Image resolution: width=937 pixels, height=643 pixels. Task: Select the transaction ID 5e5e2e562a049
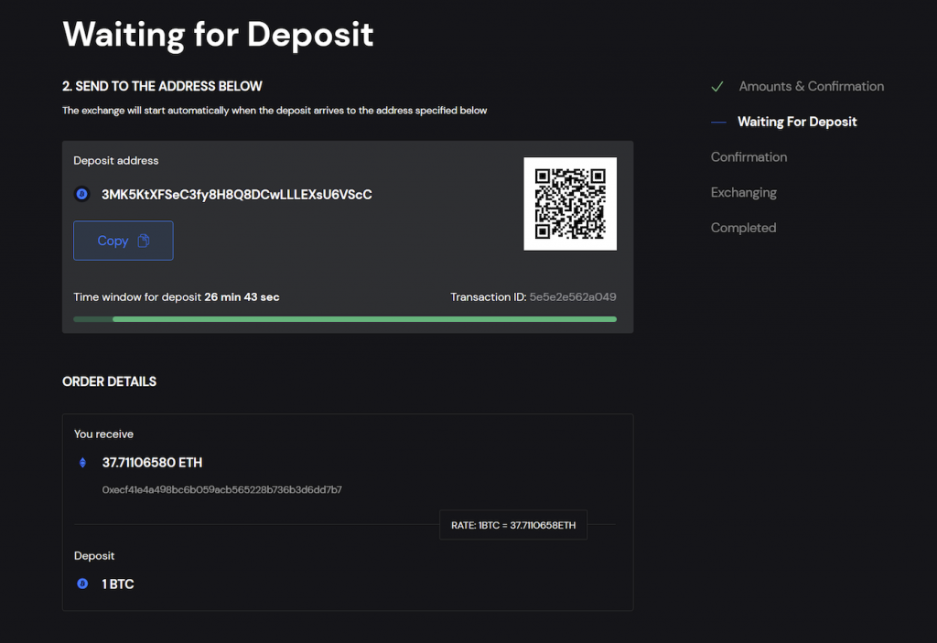pyautogui.click(x=573, y=297)
